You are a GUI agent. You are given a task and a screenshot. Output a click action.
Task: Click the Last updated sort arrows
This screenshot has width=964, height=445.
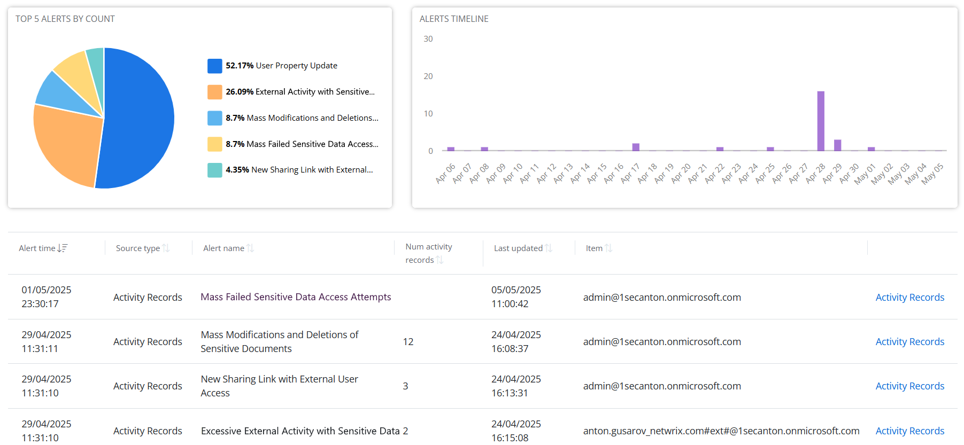(x=549, y=248)
